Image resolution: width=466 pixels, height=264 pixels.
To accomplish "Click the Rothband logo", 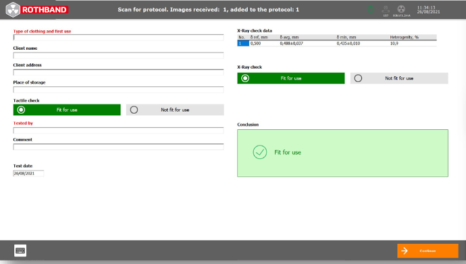I will pyautogui.click(x=37, y=10).
